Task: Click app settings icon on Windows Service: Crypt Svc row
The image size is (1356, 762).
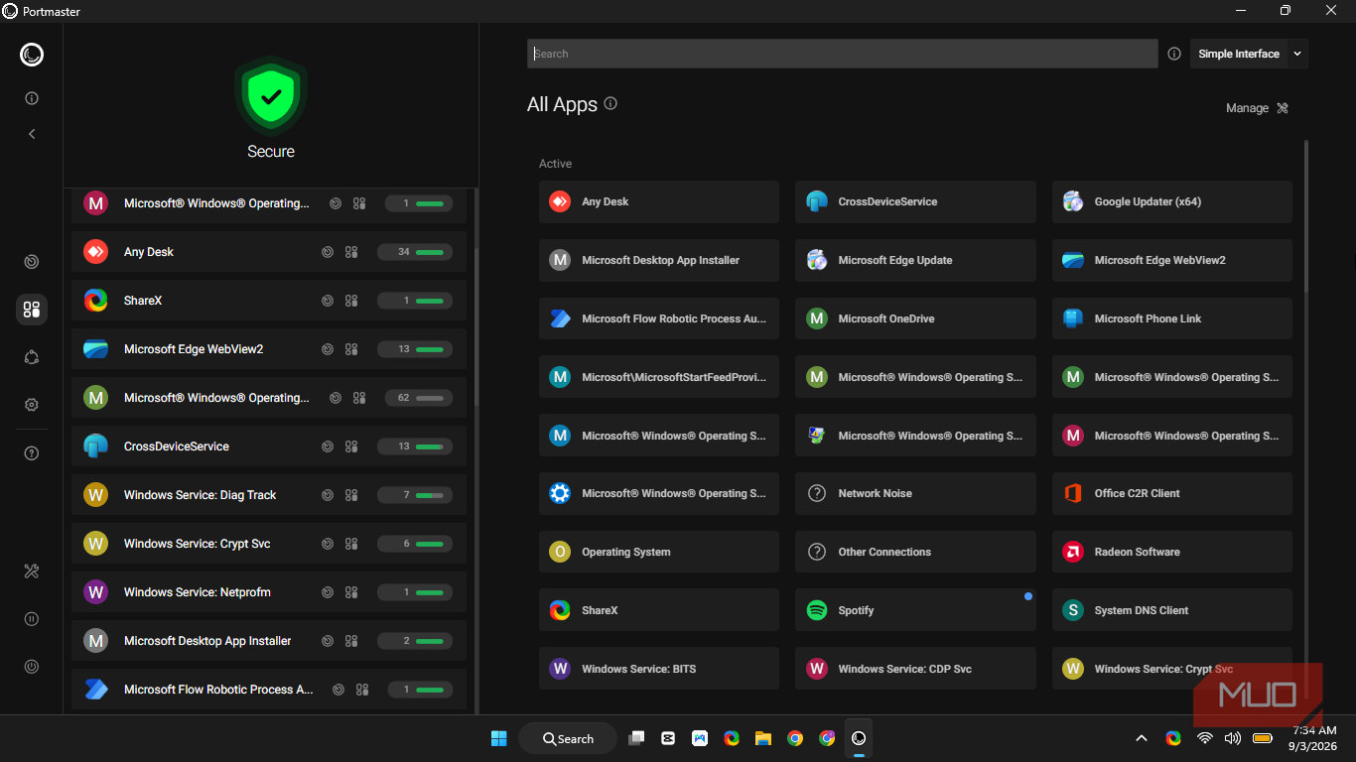Action: [351, 544]
